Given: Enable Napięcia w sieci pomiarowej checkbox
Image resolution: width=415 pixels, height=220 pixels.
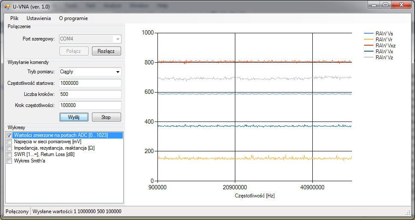Looking at the screenshot, I should point(9,142).
